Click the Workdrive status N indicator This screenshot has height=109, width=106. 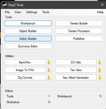point(49,102)
